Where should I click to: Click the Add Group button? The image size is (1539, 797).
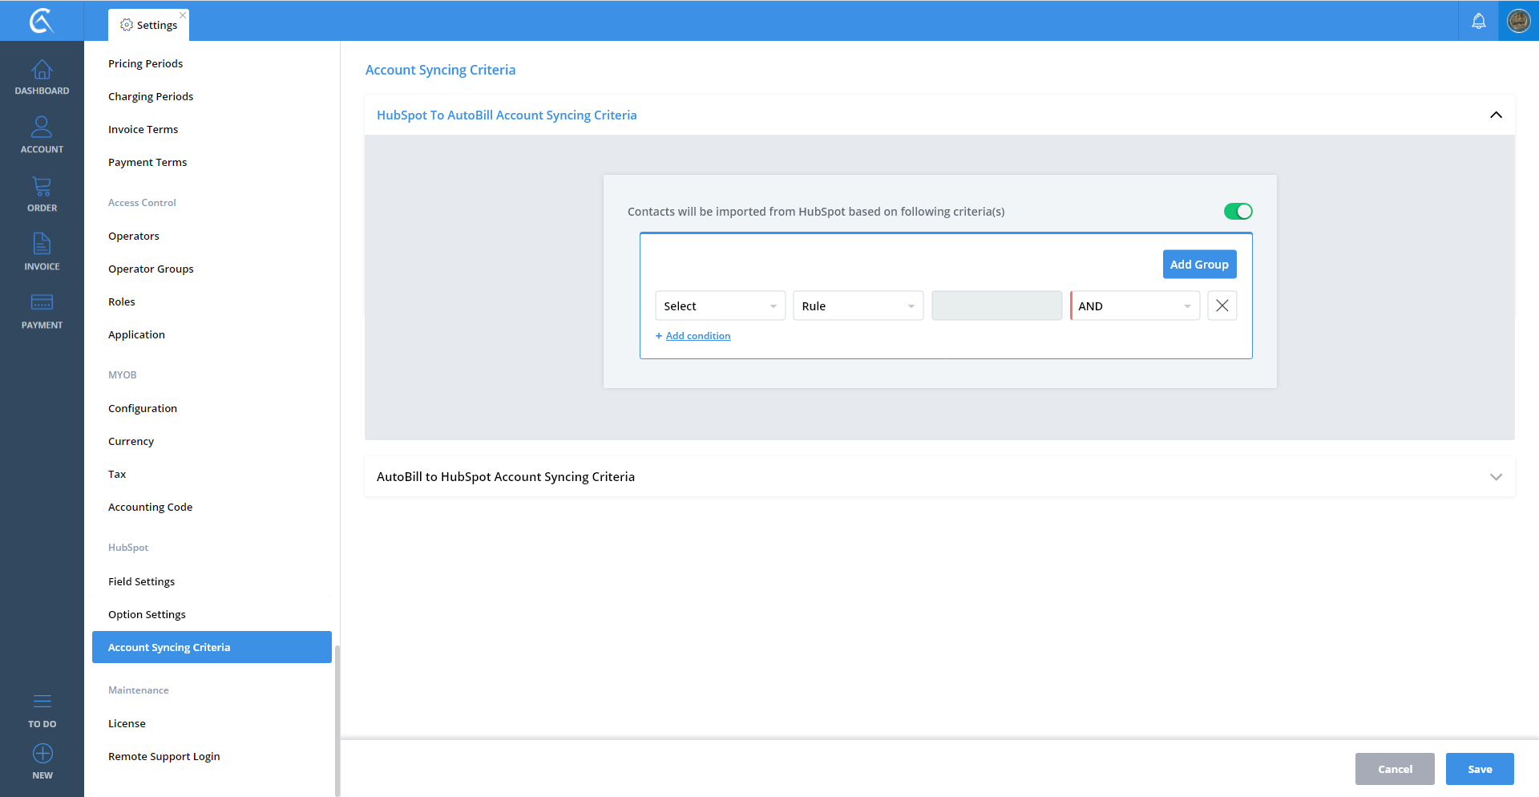point(1199,265)
